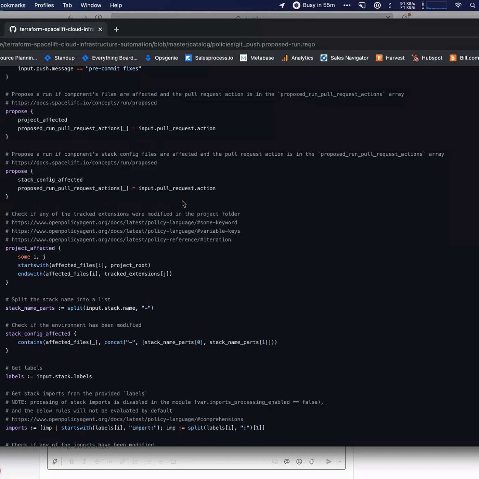Screen dimensions: 479x479
Task: Open the CPU usage graph in menu bar
Action: pos(434,5)
